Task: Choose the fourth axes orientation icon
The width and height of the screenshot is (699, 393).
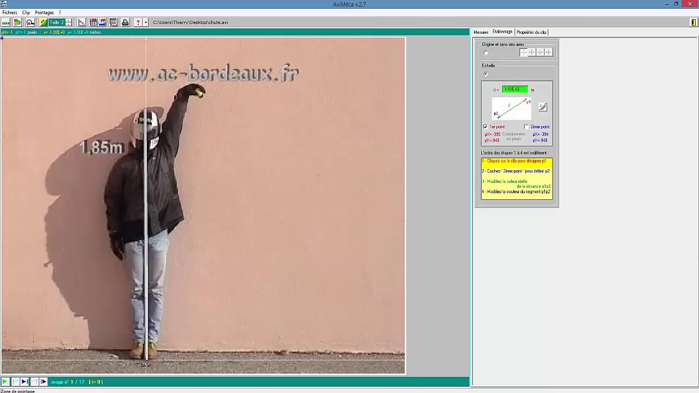Action: point(548,52)
